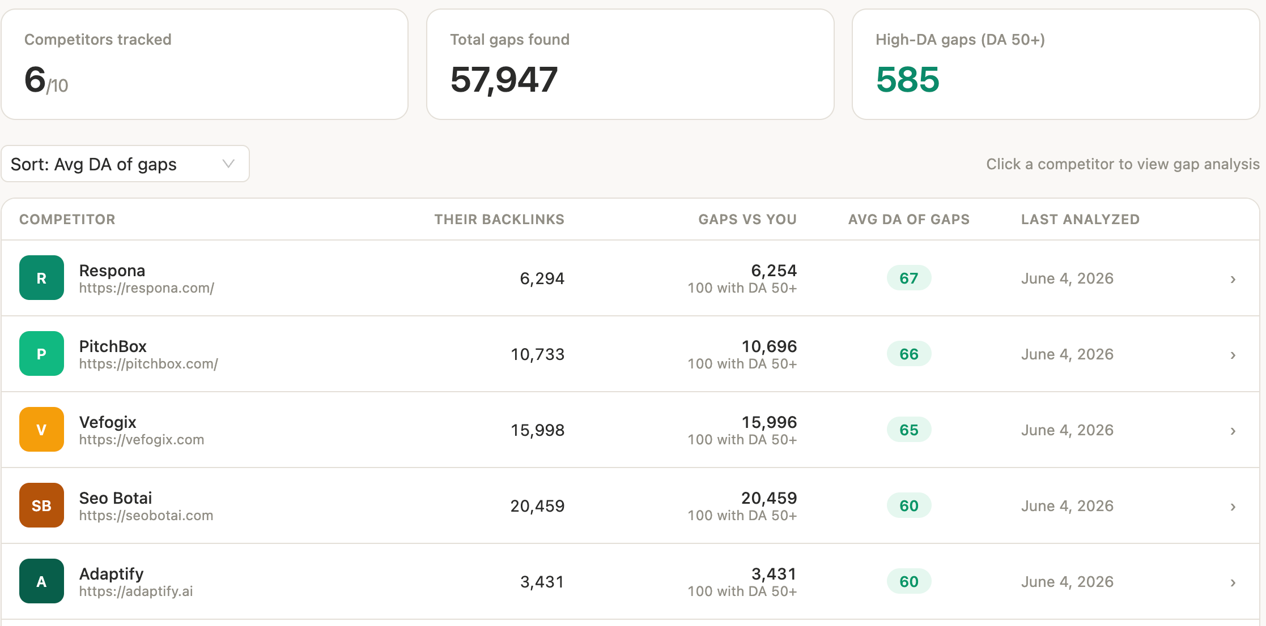
Task: Click the LAST ANALYZED column header
Action: 1080,220
